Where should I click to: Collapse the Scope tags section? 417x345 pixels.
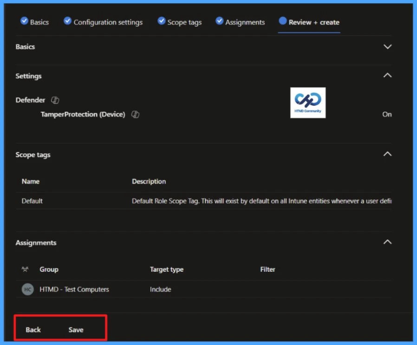(x=387, y=153)
